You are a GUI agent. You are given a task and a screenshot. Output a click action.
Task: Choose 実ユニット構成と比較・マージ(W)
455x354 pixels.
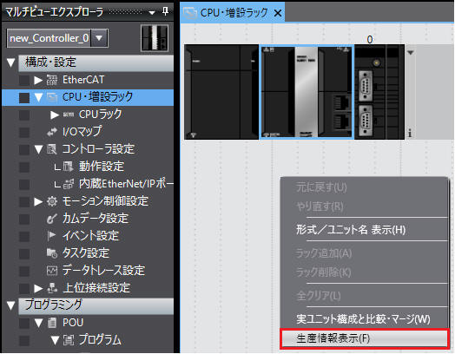pyautogui.click(x=363, y=319)
